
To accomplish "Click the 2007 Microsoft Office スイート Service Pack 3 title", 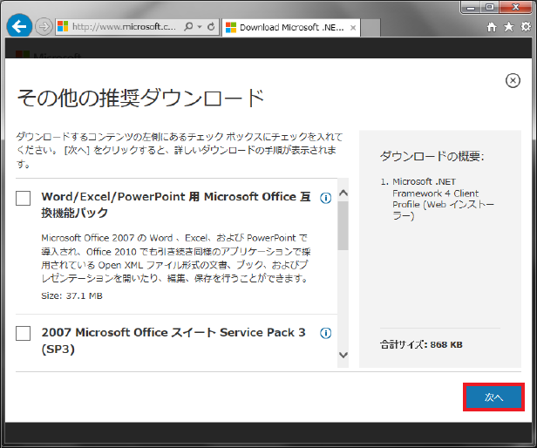I will click(173, 341).
